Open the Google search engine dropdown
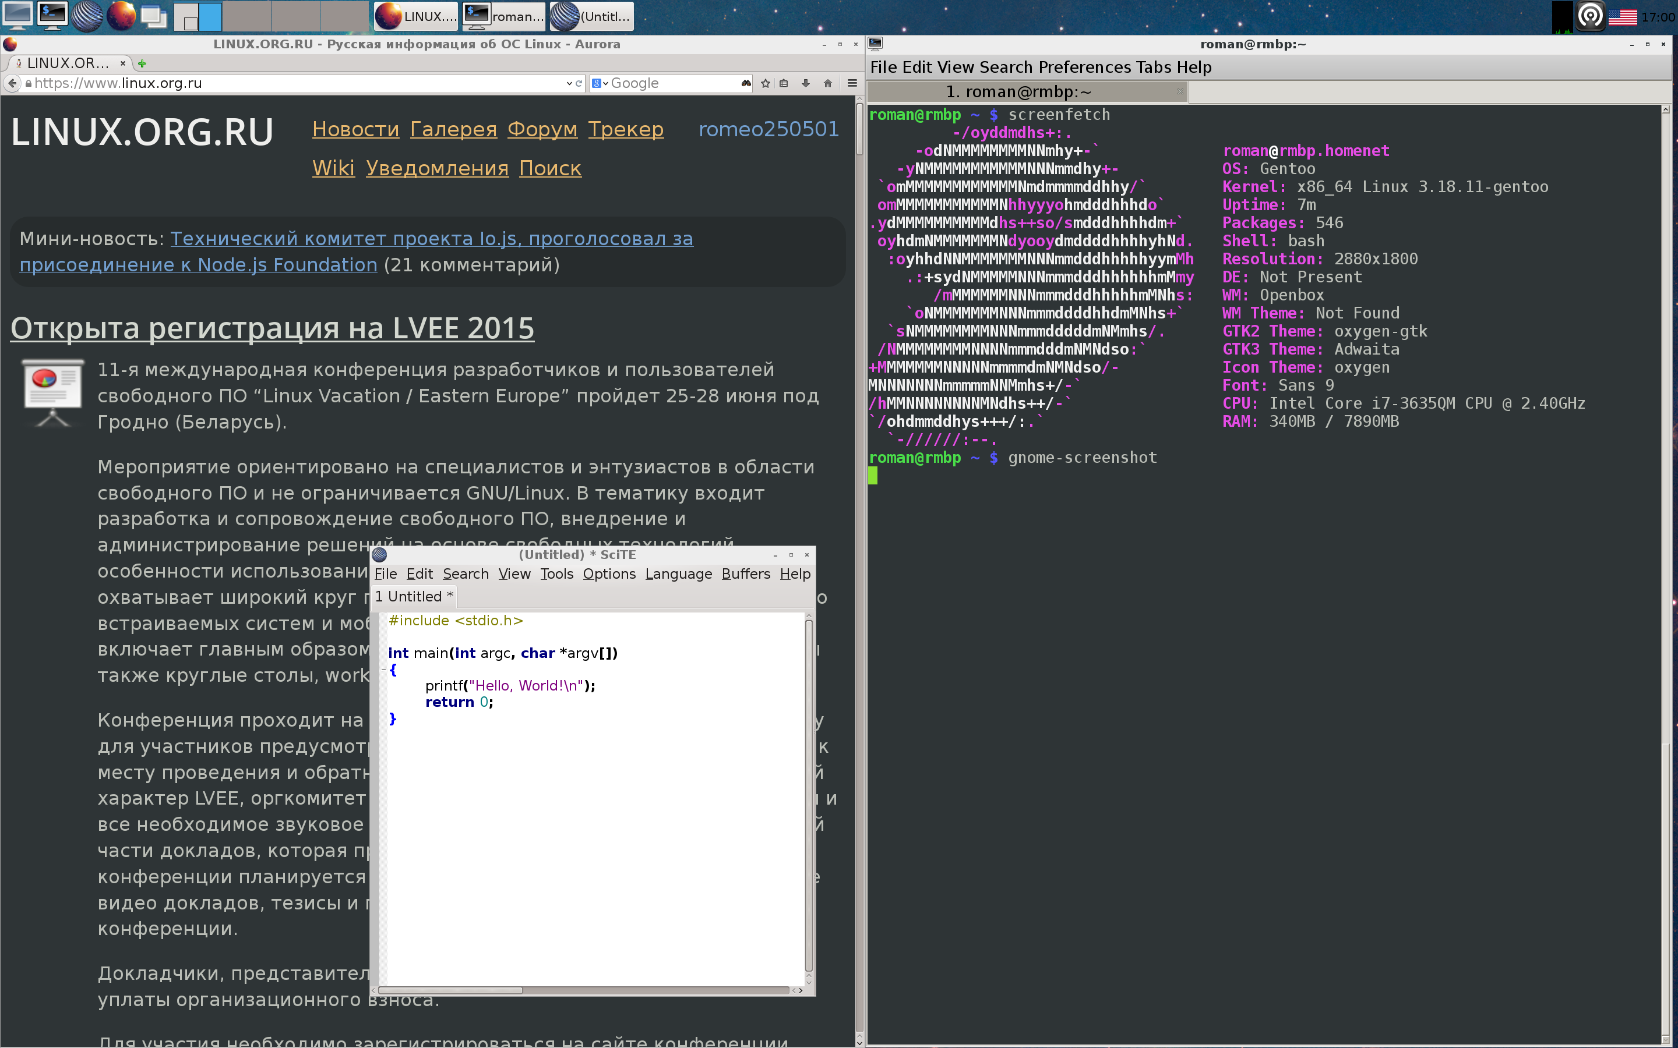1678x1048 pixels. tap(600, 83)
